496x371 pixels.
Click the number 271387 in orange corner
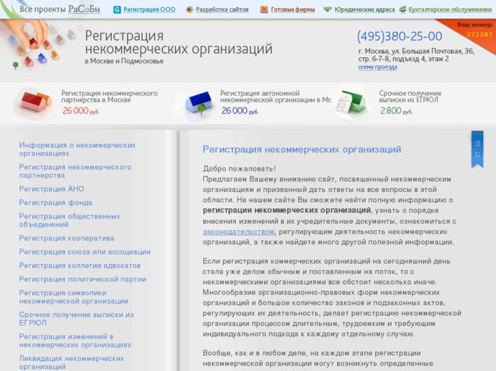click(x=479, y=35)
